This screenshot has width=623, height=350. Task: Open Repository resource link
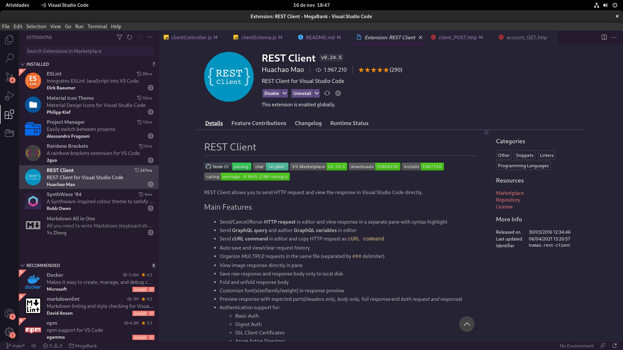(x=508, y=200)
